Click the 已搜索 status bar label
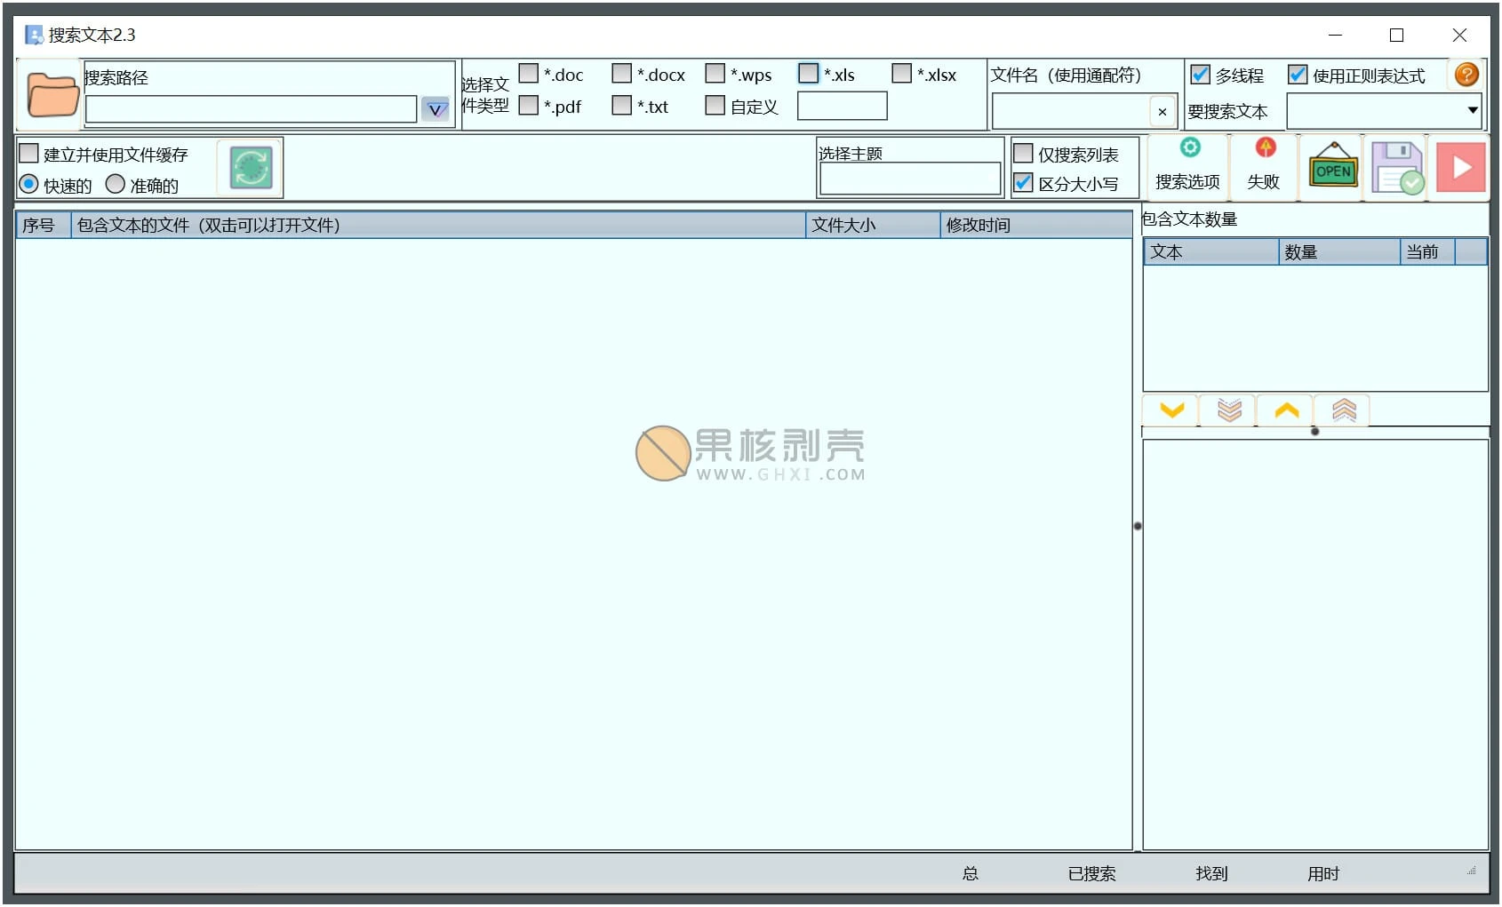 click(x=1091, y=874)
